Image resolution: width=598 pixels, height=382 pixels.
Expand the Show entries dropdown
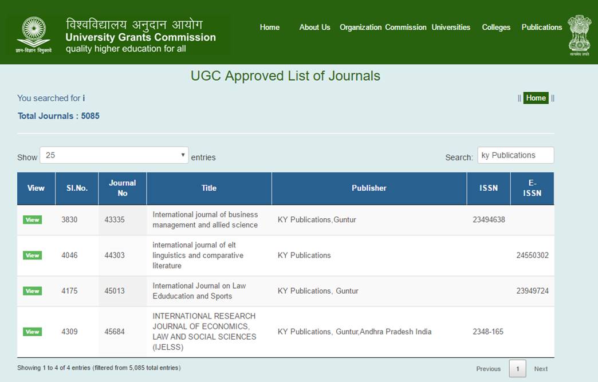(x=113, y=155)
